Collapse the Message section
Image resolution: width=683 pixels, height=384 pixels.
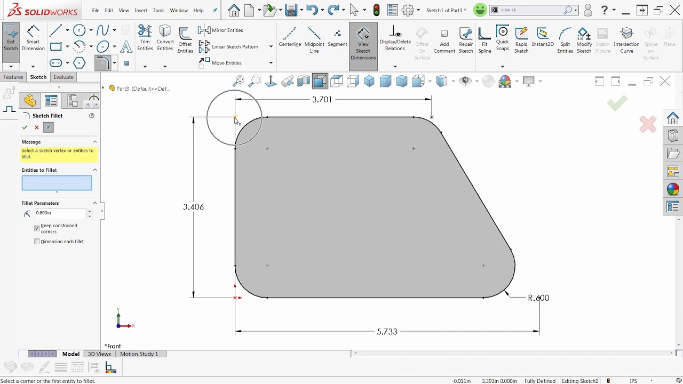(95, 142)
